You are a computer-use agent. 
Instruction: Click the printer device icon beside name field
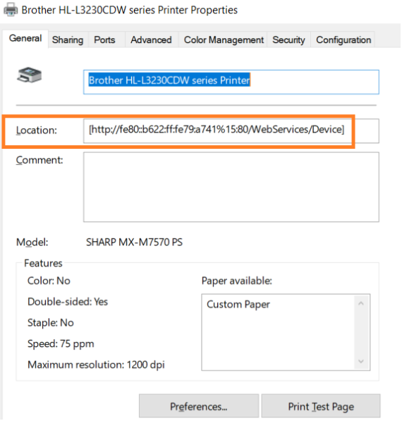(30, 75)
